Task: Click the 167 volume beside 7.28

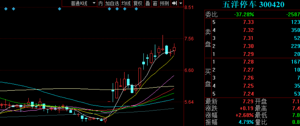Action: pos(296,62)
